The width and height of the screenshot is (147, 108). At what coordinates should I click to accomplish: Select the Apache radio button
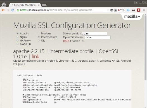tap(18, 33)
